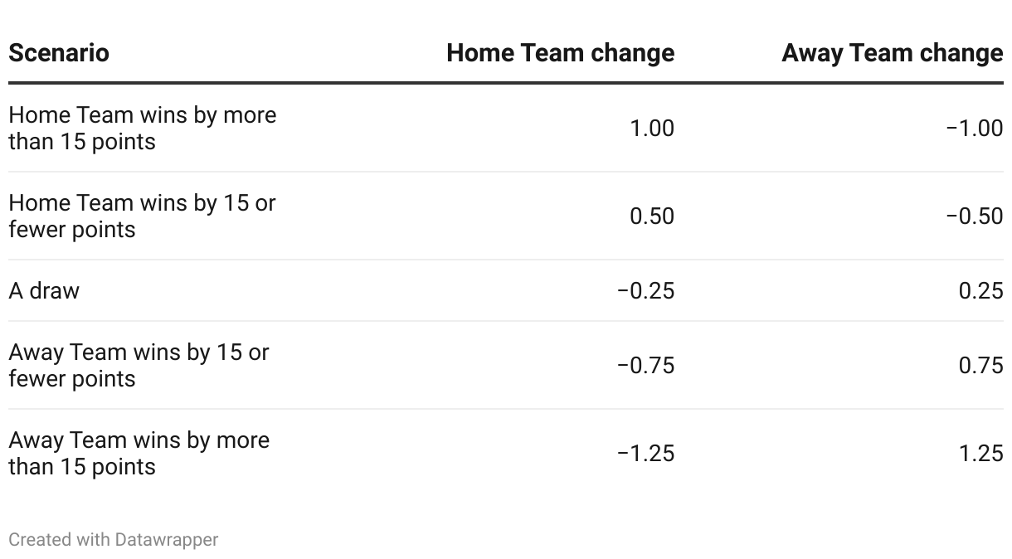Select the 'Away Team wins by 15 or fewer' scenario
This screenshot has width=1012, height=559.
pos(139,366)
